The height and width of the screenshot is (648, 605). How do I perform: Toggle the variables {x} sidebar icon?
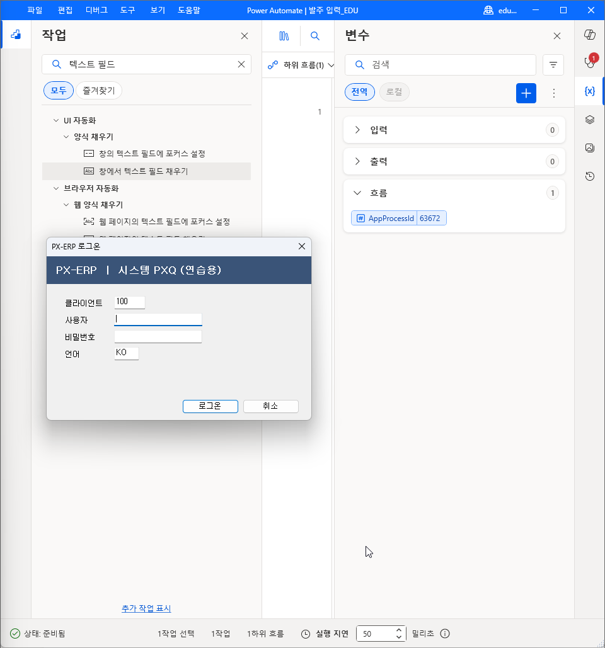590,91
